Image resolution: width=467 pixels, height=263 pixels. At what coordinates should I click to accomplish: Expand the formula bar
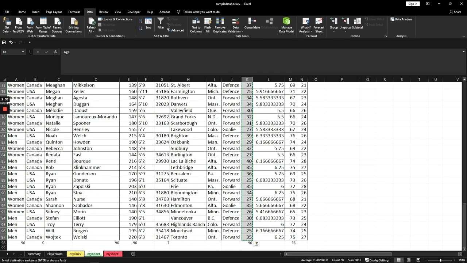(x=464, y=52)
